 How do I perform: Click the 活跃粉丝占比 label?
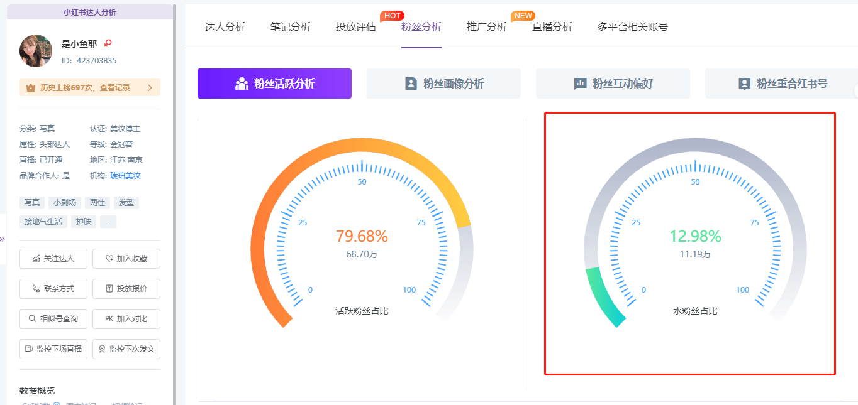[362, 311]
